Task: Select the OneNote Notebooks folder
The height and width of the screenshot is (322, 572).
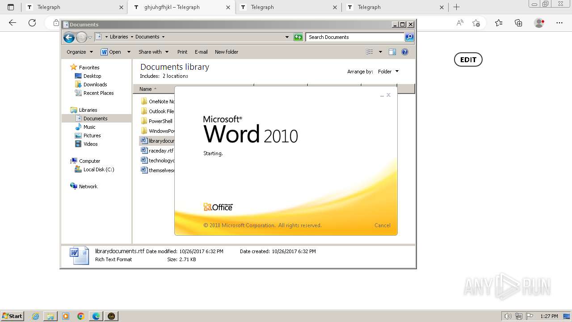Action: [x=157, y=102]
